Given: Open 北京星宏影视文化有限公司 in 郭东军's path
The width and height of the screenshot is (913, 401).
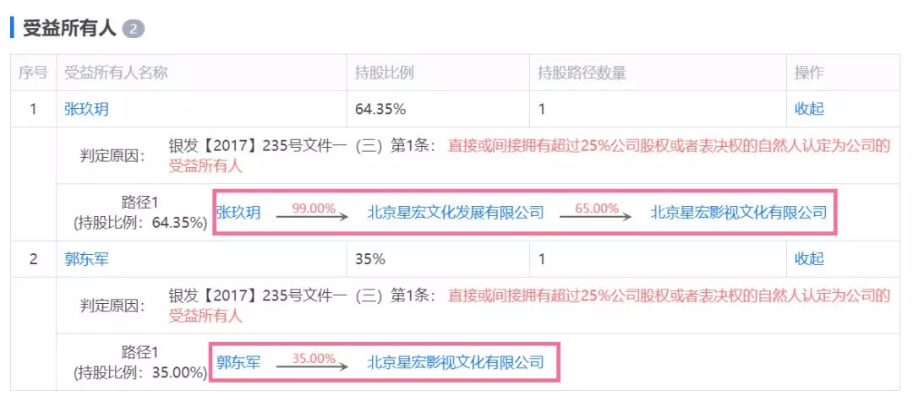Looking at the screenshot, I should click(455, 364).
